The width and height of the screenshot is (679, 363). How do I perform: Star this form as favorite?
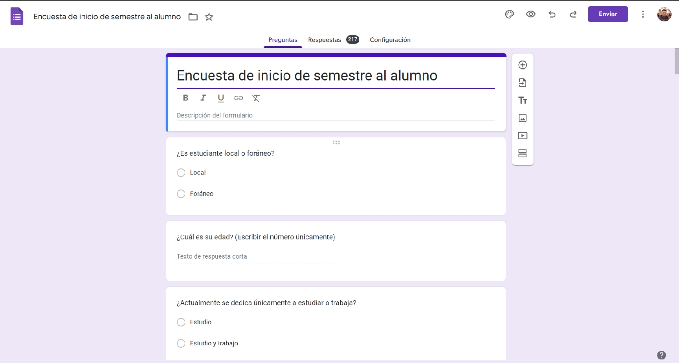(209, 17)
